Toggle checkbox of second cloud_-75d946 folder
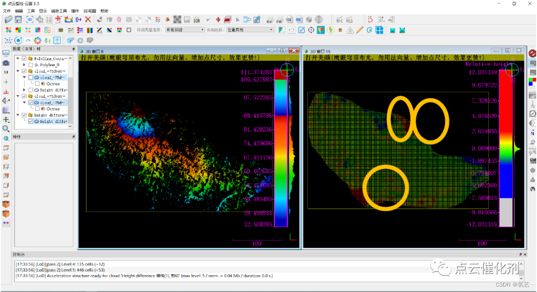 pyautogui.click(x=24, y=96)
